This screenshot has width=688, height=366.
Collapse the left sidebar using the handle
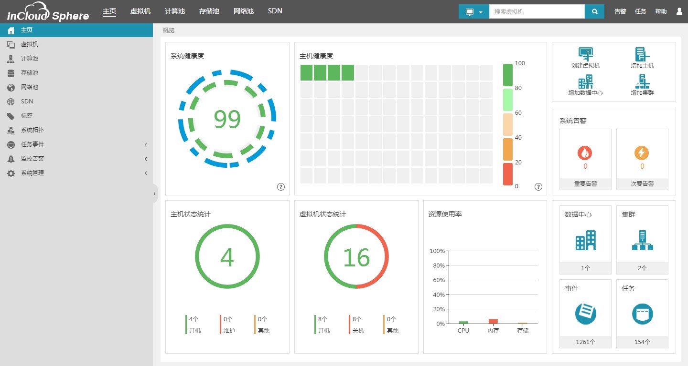(x=155, y=193)
